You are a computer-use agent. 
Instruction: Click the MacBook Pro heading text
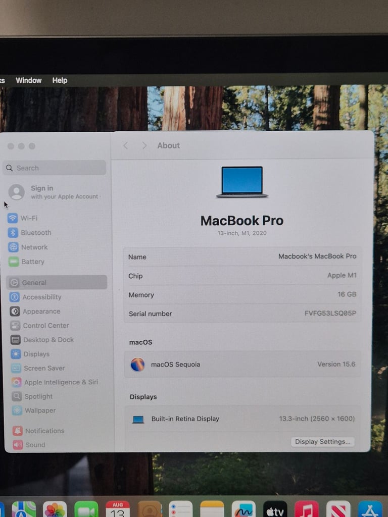tap(242, 221)
